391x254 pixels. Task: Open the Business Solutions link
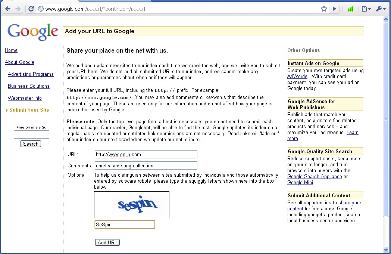(29, 86)
